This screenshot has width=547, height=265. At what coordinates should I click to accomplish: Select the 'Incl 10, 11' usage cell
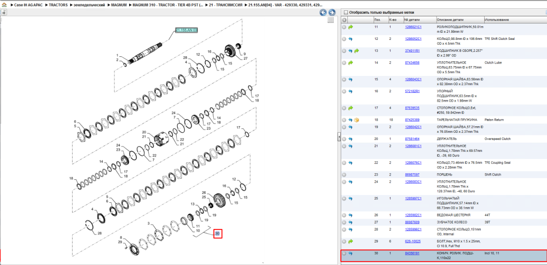pyautogui.click(x=492, y=254)
